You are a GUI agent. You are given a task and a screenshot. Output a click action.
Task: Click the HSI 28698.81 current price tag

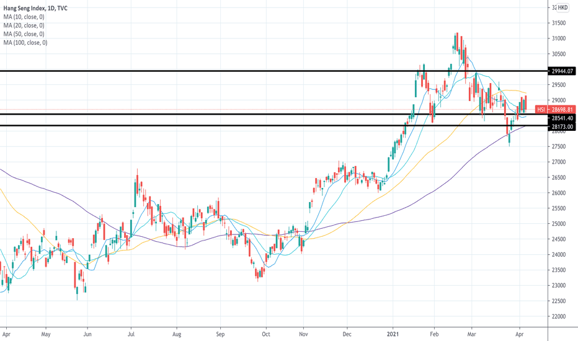pyautogui.click(x=556, y=110)
